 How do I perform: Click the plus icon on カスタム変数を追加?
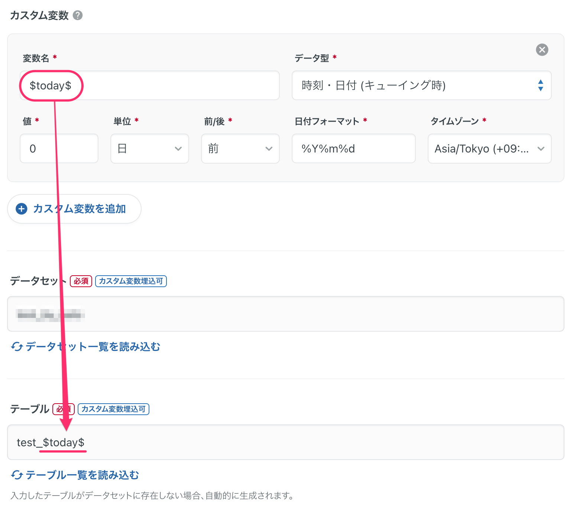pyautogui.click(x=22, y=209)
